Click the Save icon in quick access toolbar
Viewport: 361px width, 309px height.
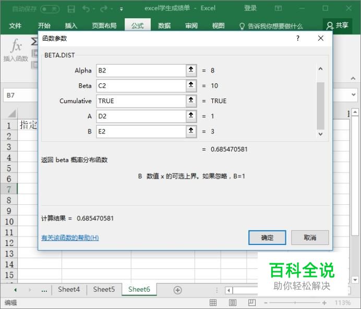click(71, 9)
